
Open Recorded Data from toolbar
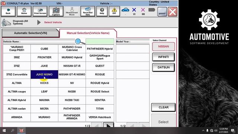tap(88, 11)
